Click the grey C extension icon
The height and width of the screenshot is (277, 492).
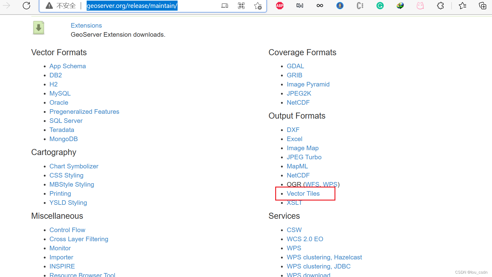pyautogui.click(x=360, y=5)
